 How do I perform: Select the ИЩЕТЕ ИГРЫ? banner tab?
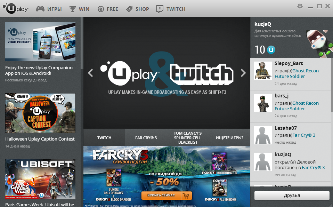[229, 138]
